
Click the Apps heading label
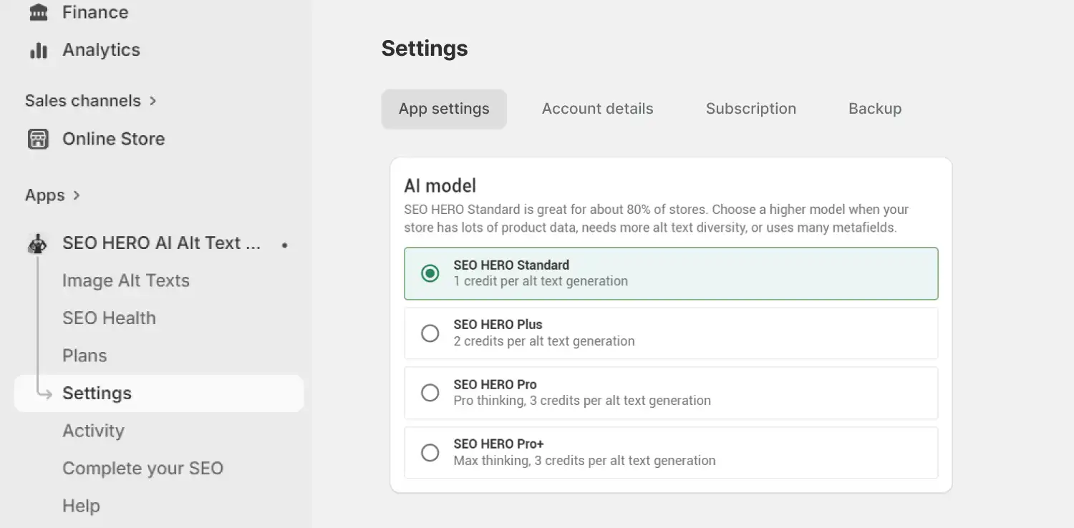[45, 195]
